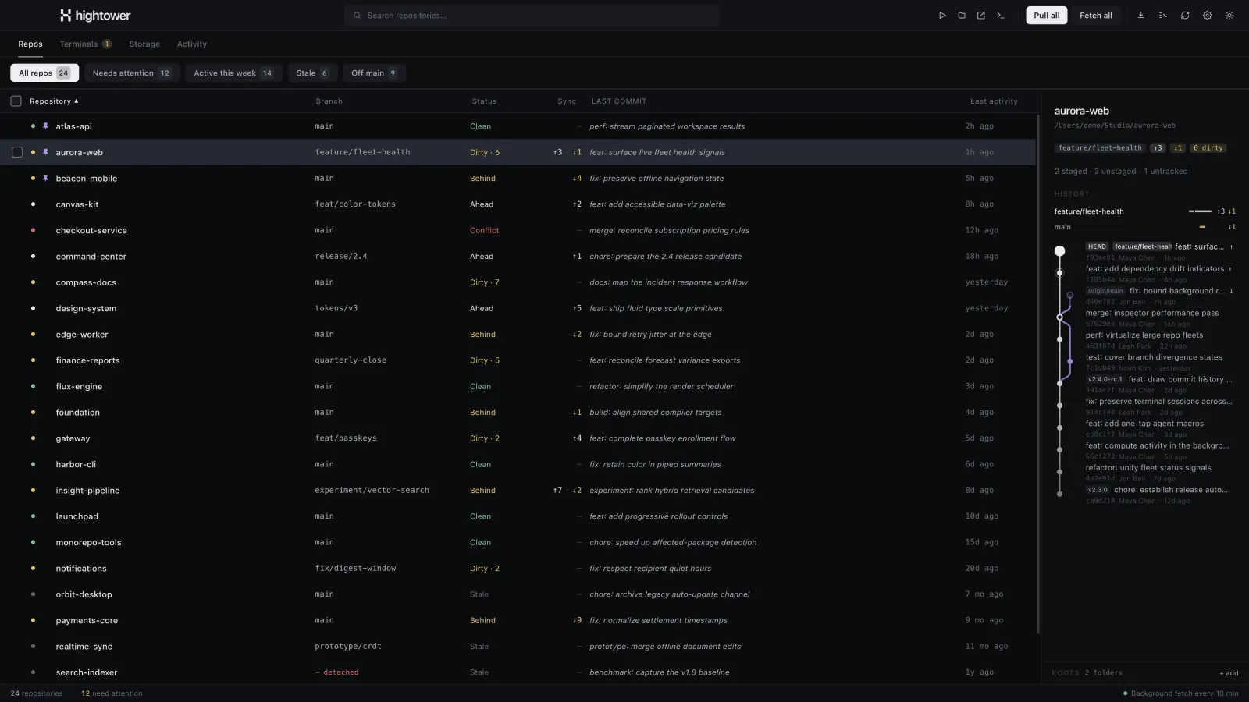The height and width of the screenshot is (702, 1249).
Task: Click the v2.4.0-rc.1 tag in history
Action: tap(1105, 380)
